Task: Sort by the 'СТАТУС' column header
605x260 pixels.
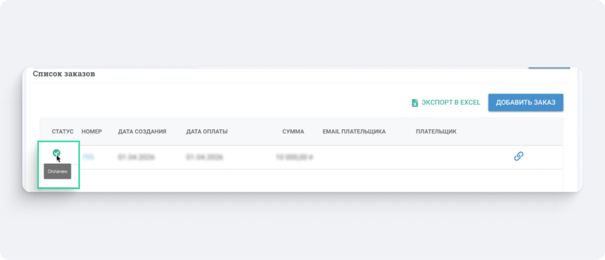Action: 62,131
